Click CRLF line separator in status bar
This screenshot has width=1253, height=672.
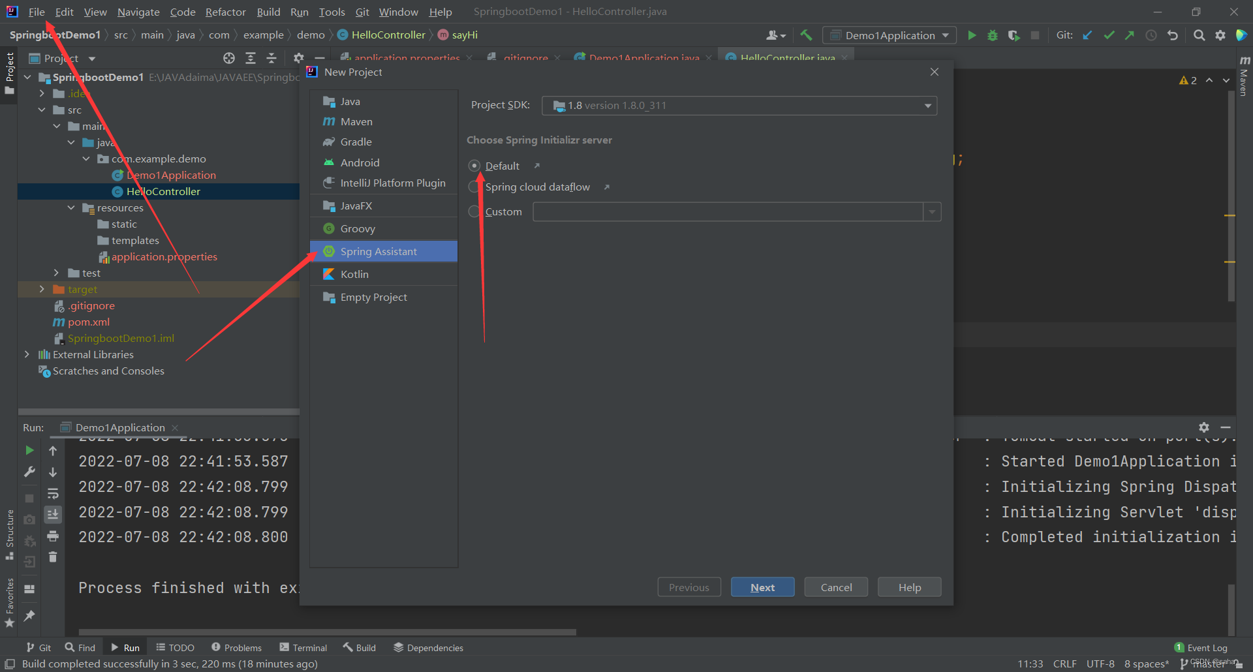1064,664
